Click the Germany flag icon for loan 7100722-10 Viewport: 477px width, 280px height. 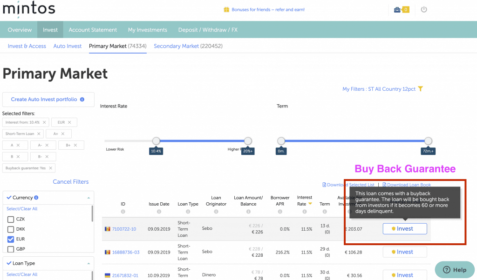108,229
